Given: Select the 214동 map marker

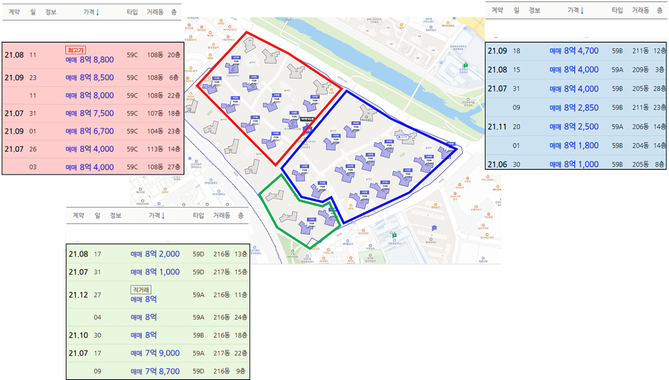Looking at the screenshot, I should (x=322, y=185).
